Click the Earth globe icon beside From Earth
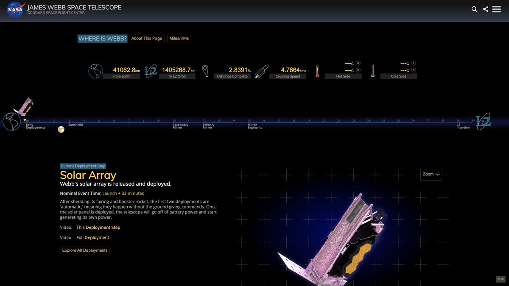The height and width of the screenshot is (286, 509). click(x=96, y=71)
